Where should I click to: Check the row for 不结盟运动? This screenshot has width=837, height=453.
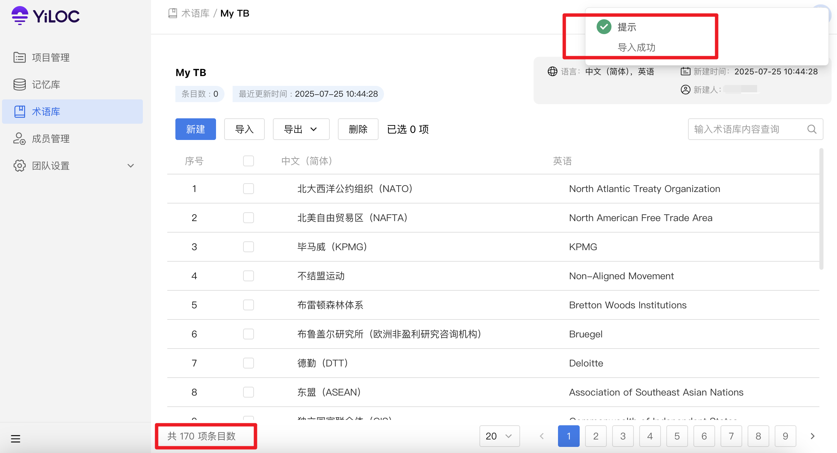[249, 276]
